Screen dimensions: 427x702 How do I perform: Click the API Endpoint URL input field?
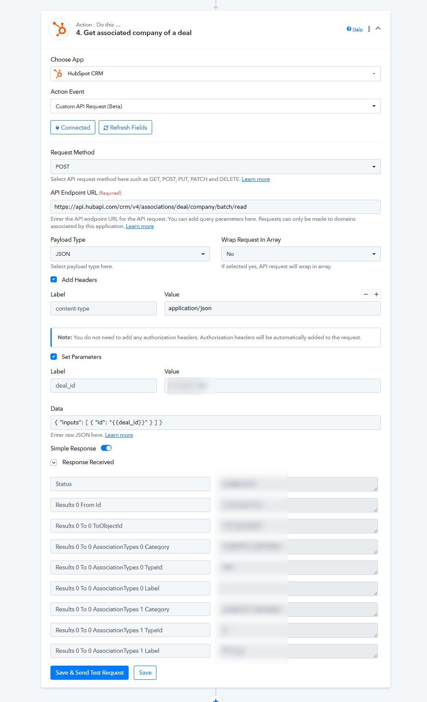(215, 207)
